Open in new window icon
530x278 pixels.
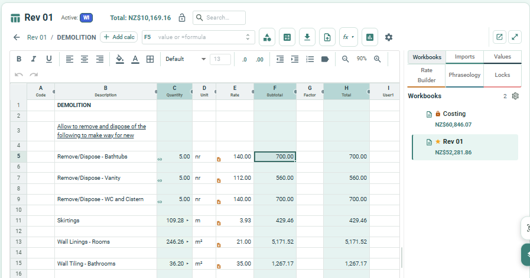[499, 37]
